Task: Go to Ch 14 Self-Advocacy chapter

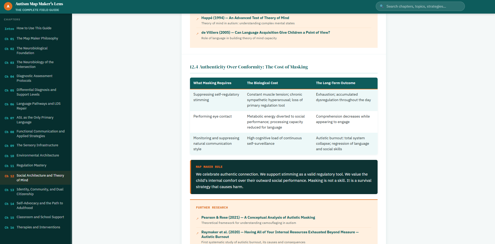Action: pyautogui.click(x=35, y=206)
